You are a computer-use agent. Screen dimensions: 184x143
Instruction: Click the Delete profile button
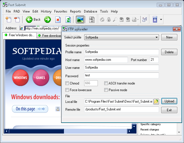coord(169,52)
